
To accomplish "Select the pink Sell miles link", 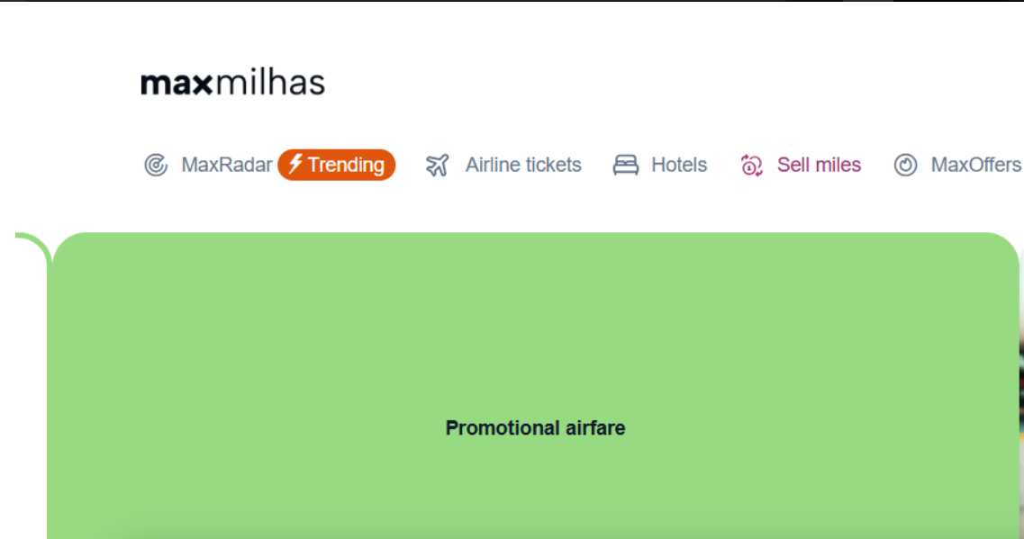I will pos(819,165).
